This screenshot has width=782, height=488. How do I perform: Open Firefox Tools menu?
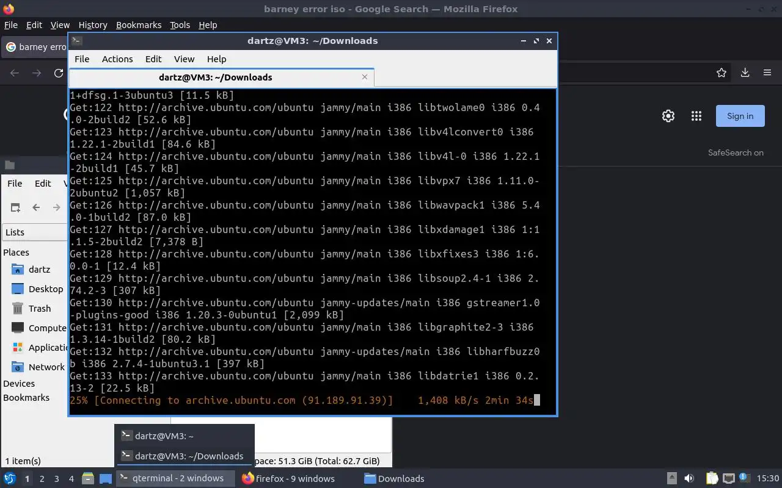pos(180,25)
